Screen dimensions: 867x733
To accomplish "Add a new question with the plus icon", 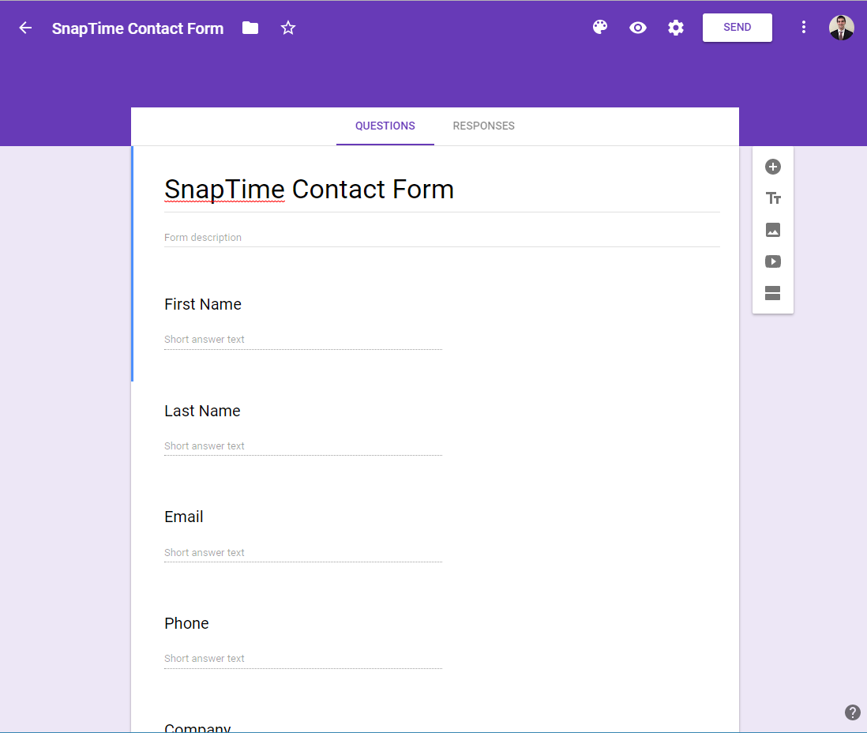I will [x=772, y=167].
